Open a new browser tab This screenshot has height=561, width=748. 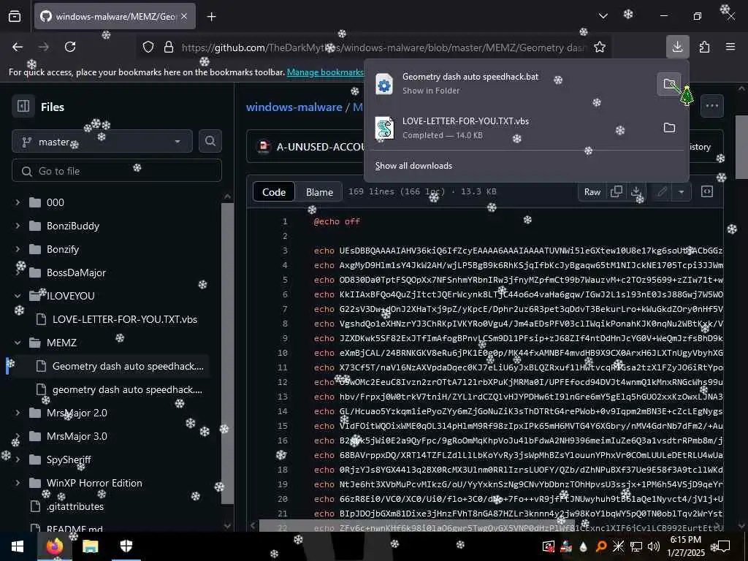click(211, 17)
